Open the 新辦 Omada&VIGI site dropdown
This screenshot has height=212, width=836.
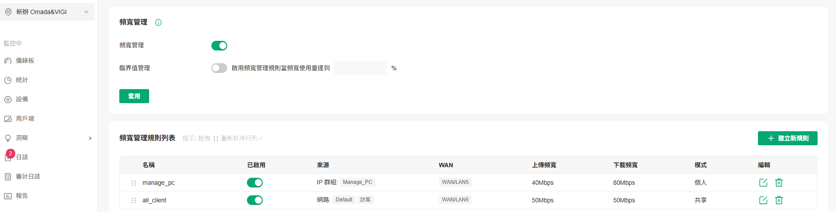(47, 12)
